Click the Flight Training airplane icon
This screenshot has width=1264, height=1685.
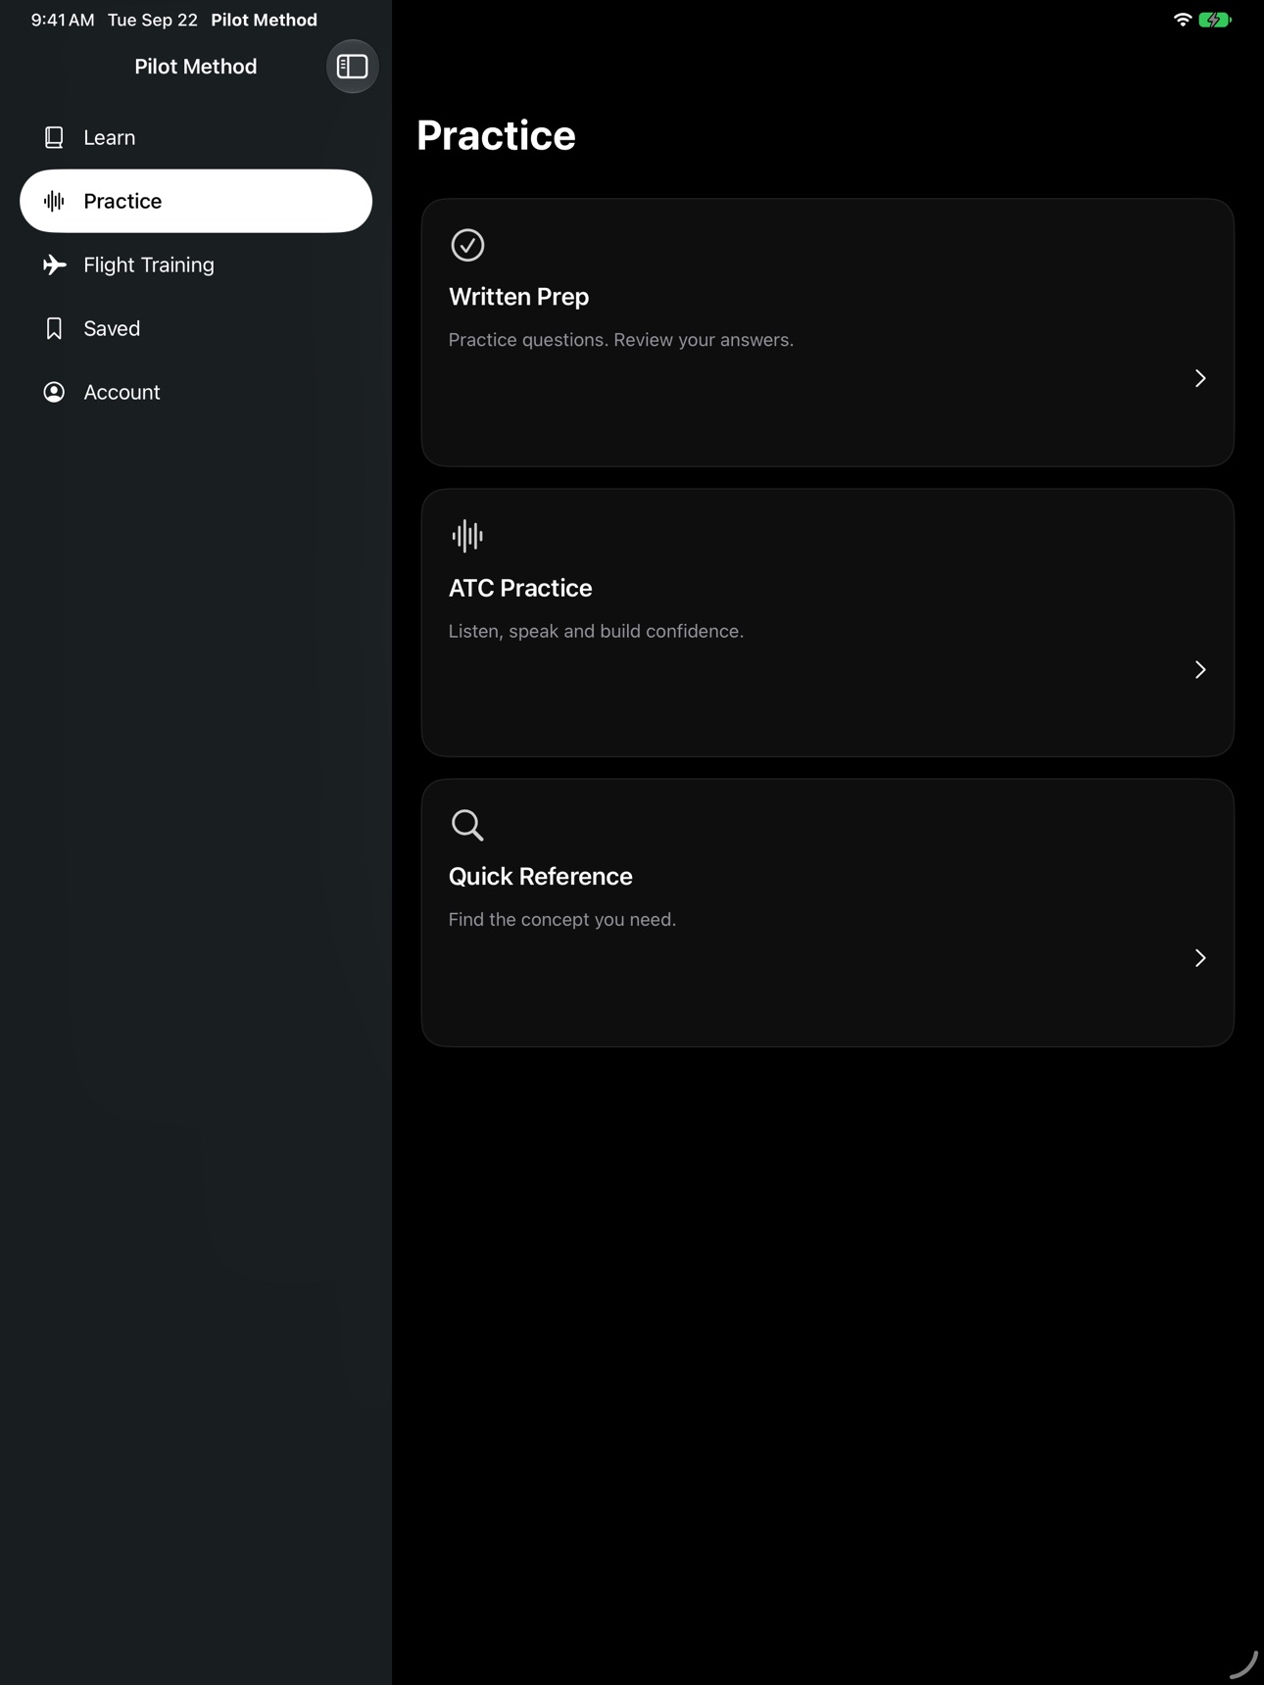pos(54,265)
